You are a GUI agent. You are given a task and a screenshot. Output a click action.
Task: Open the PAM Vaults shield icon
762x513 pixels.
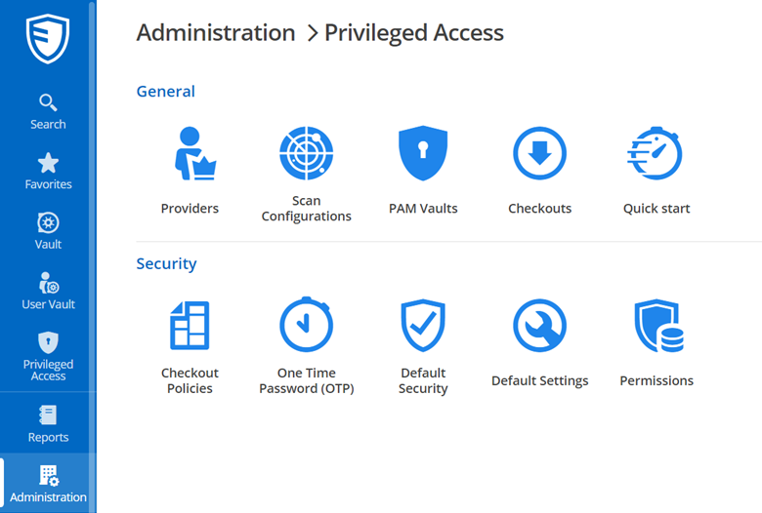pos(422,154)
